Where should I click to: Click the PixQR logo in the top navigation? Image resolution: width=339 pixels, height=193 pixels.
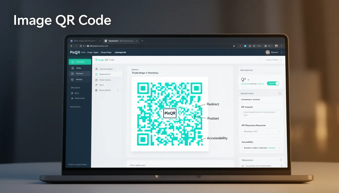tap(75, 52)
